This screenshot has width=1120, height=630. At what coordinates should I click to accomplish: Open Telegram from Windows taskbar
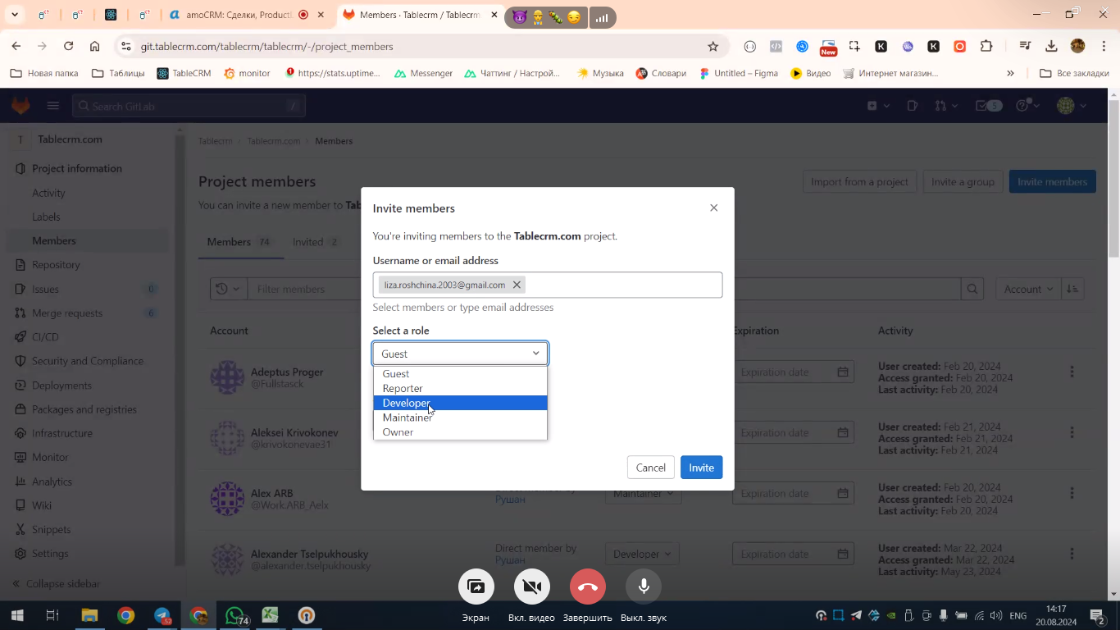[162, 615]
